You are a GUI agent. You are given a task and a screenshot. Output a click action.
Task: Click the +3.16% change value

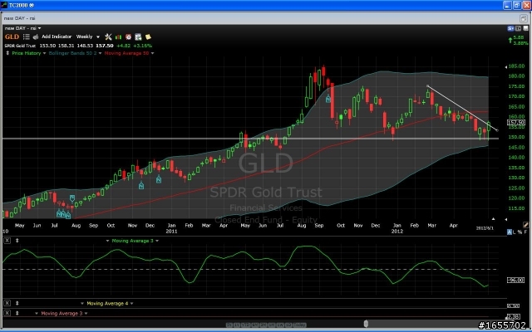click(x=143, y=46)
